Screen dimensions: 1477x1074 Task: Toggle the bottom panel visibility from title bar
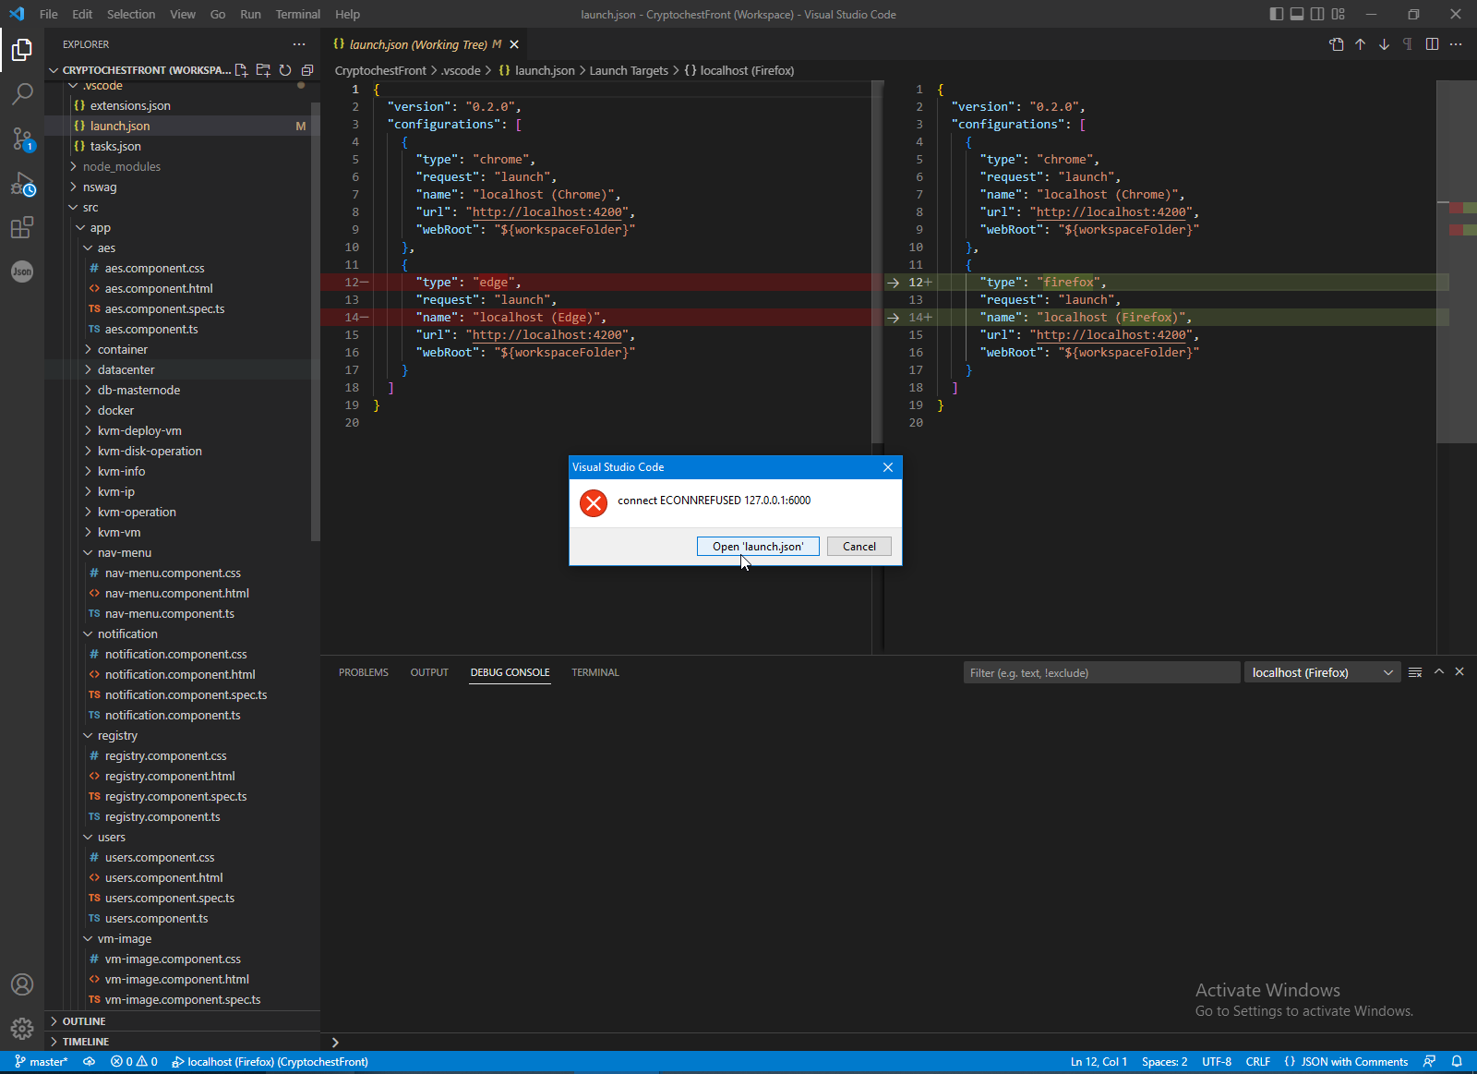(x=1297, y=14)
